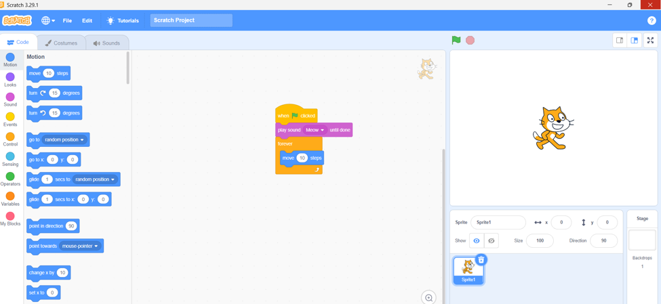This screenshot has height=304, width=661.
Task: Zoom in on the code workspace
Action: (x=428, y=297)
